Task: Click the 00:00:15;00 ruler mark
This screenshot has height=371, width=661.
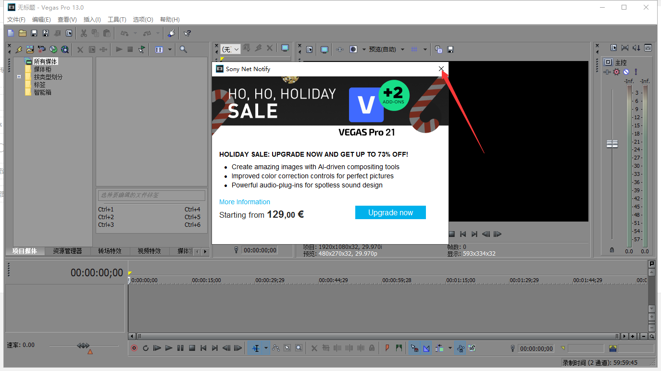Action: click(206, 280)
